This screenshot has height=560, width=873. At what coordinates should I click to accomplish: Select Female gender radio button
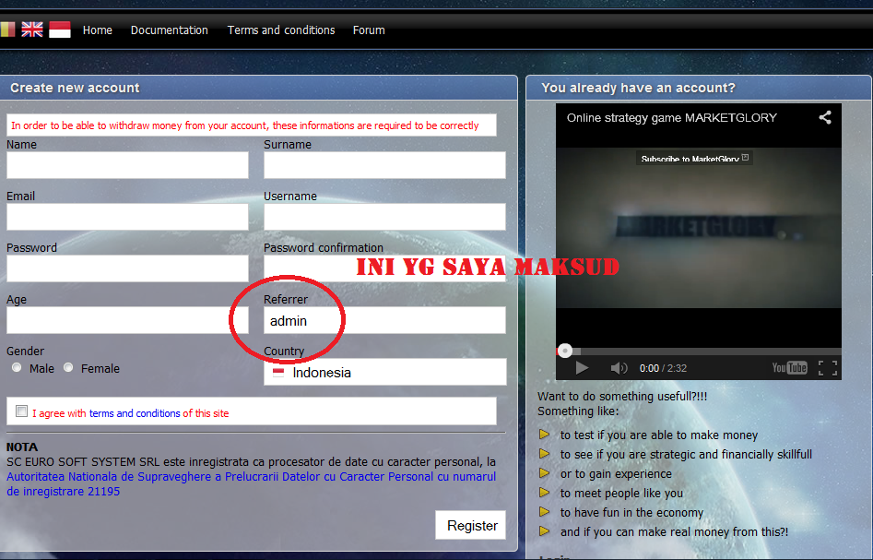point(68,368)
